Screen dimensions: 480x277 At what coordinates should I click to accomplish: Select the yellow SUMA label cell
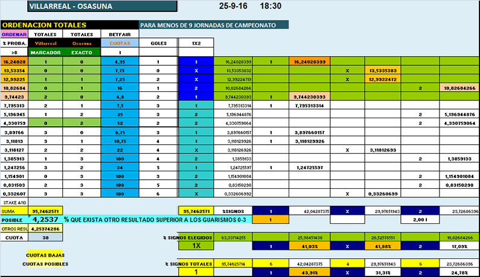(14, 211)
